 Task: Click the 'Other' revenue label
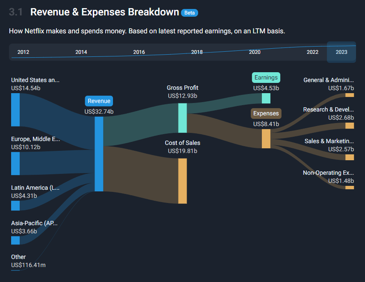(x=18, y=257)
